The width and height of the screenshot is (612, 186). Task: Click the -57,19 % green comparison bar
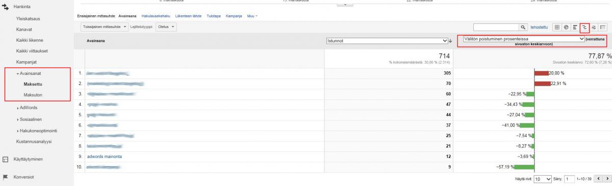click(524, 167)
